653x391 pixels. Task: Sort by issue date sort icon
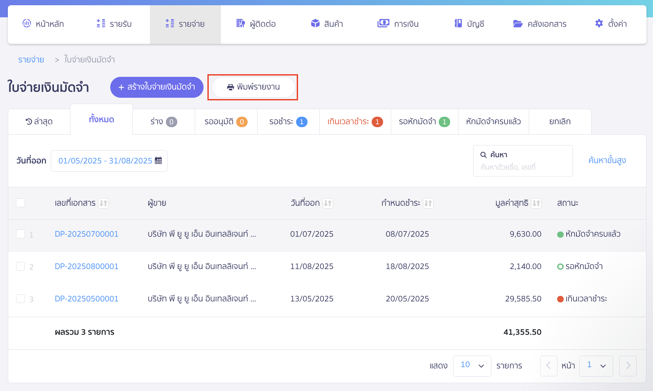tap(327, 203)
